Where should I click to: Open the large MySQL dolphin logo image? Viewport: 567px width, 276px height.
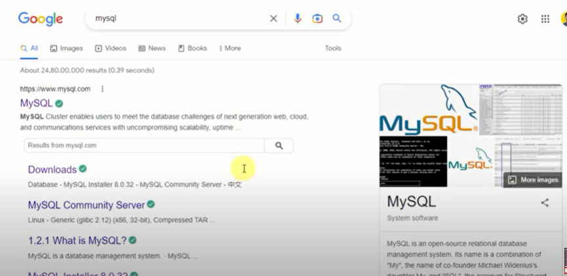(x=429, y=109)
